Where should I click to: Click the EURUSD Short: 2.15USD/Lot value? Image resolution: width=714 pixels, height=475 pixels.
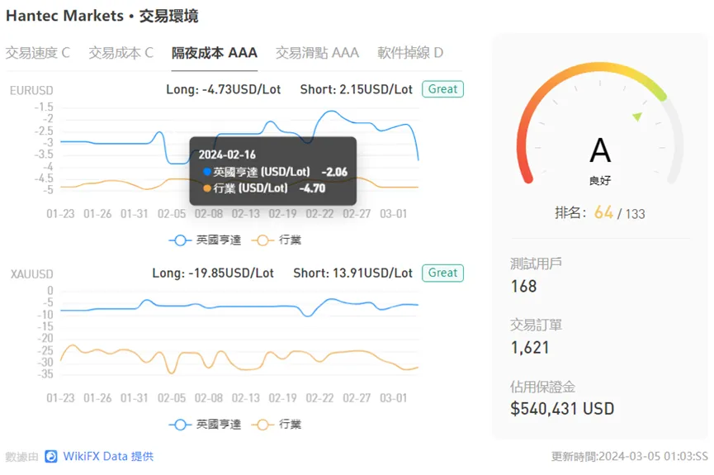point(356,89)
